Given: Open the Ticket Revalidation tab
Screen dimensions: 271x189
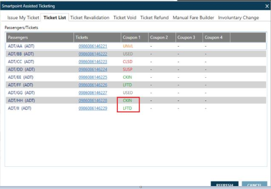Looking at the screenshot, I should (90, 18).
